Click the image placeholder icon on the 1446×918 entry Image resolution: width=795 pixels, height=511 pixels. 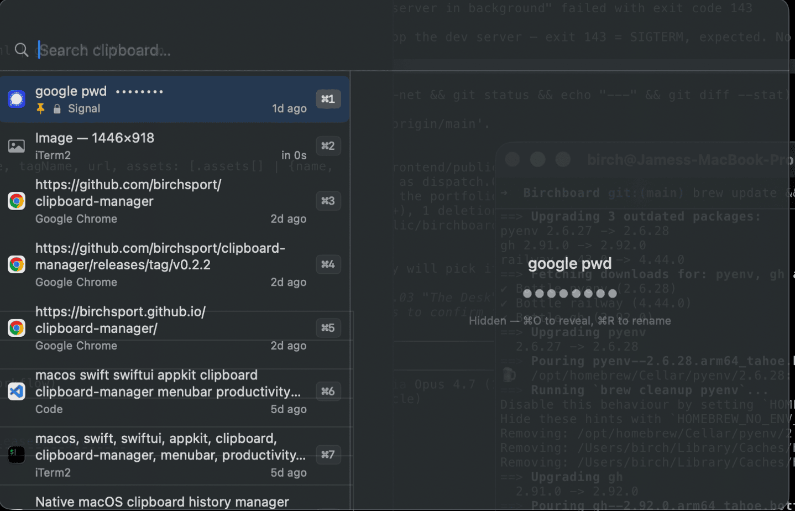click(x=17, y=146)
